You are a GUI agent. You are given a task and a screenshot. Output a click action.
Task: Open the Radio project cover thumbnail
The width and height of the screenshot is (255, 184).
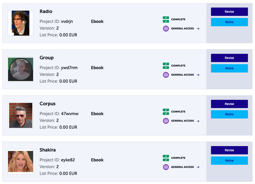(21, 23)
